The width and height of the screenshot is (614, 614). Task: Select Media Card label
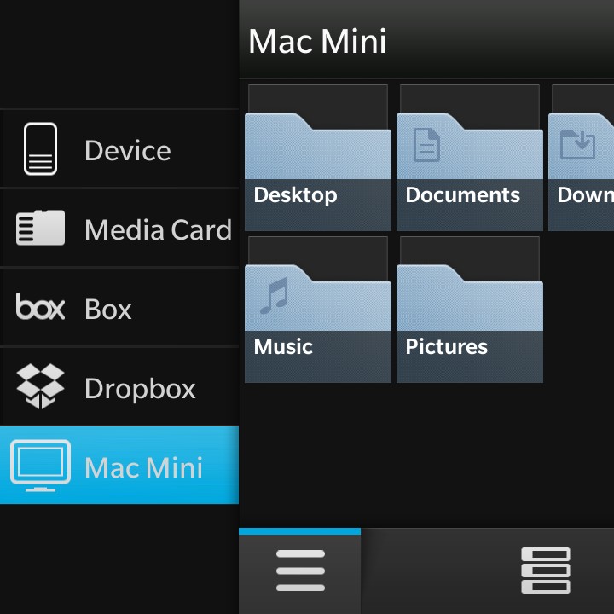159,229
